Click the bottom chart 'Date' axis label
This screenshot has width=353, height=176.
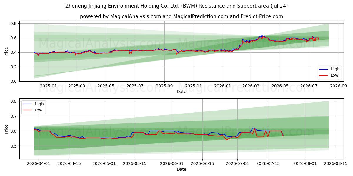click(181, 169)
